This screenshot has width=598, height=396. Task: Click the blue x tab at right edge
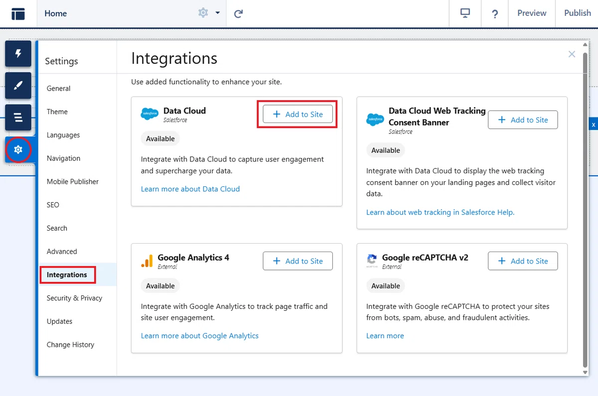594,125
